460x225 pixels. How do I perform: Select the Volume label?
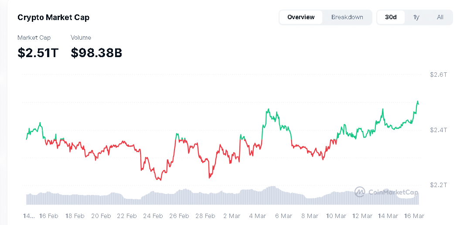point(81,37)
